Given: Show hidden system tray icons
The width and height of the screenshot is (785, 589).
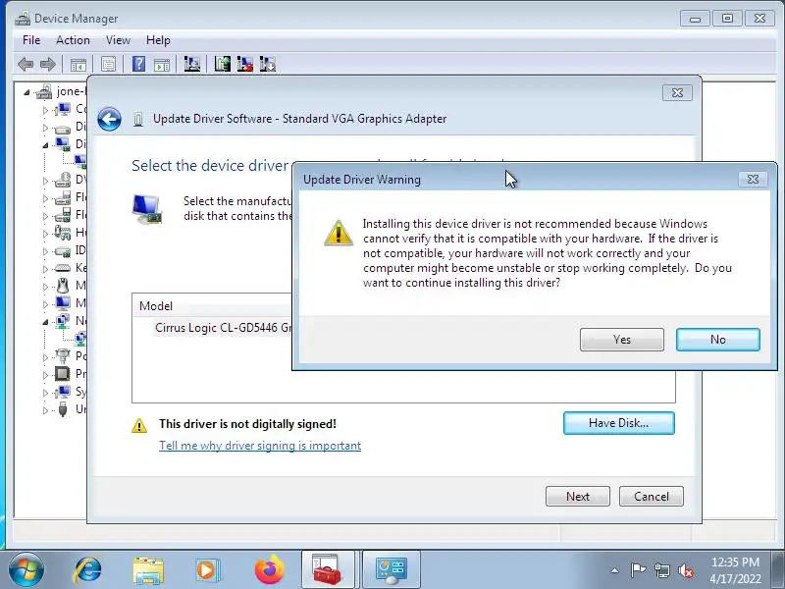Looking at the screenshot, I should pos(615,570).
